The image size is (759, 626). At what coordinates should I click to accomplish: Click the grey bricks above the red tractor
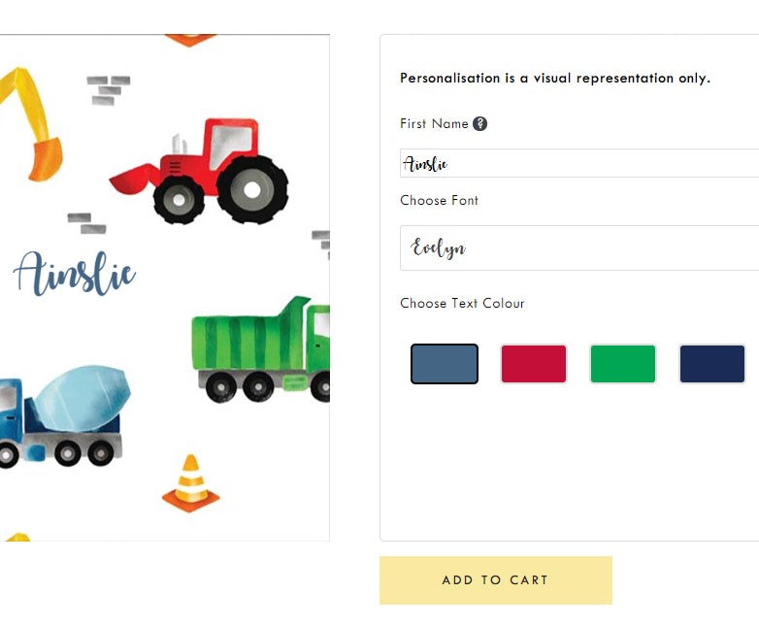click(x=109, y=90)
